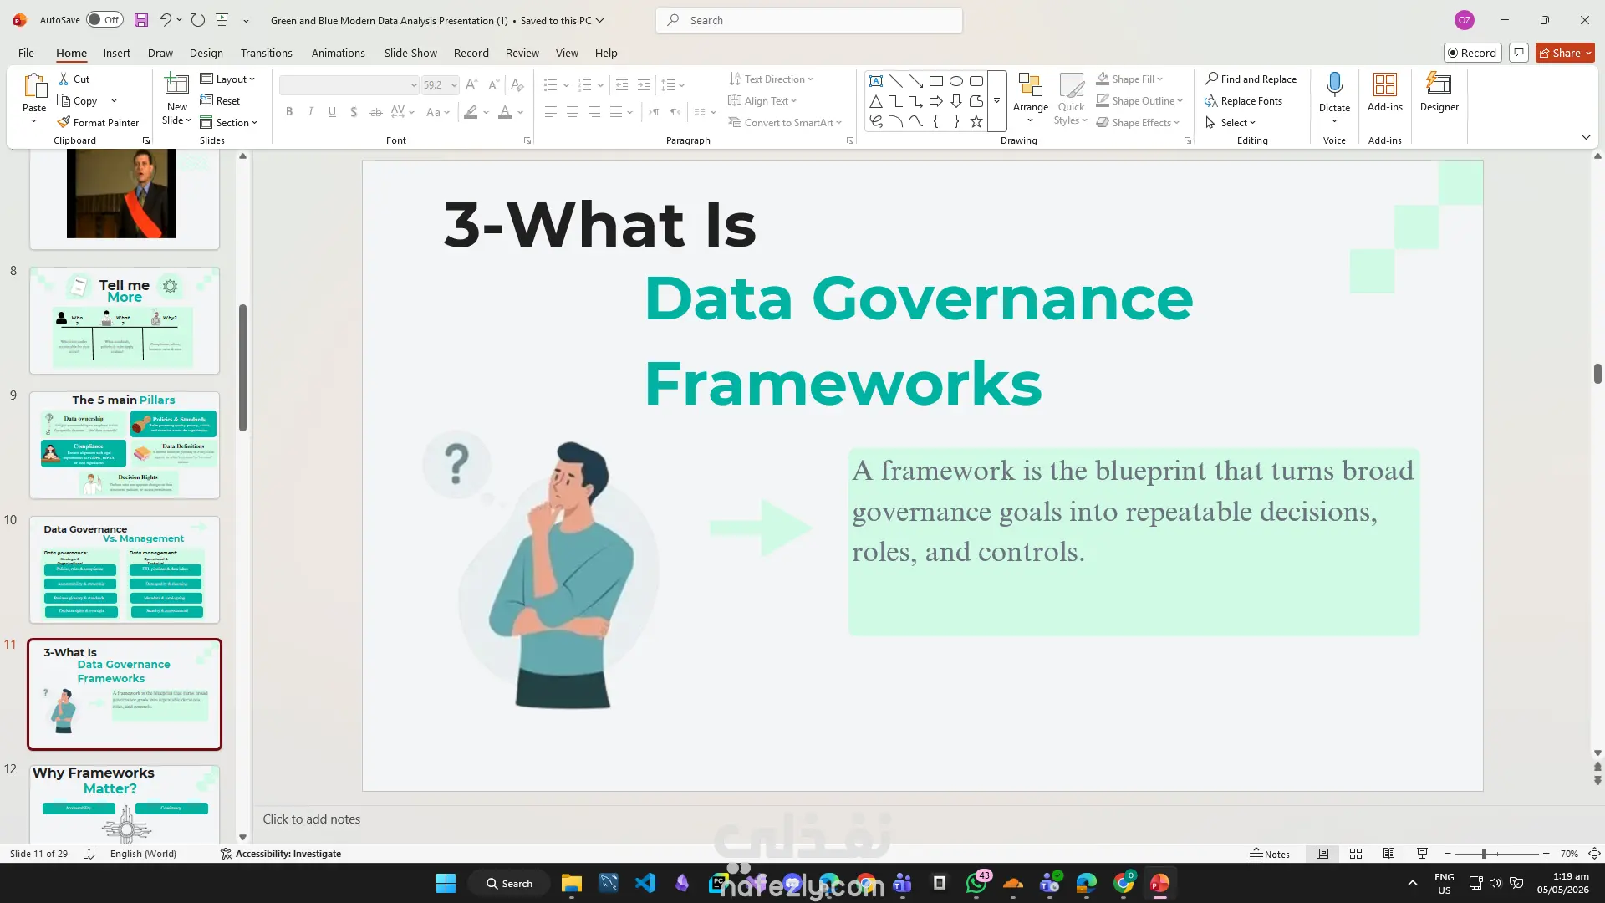
Task: Clear all formatting icon
Action: [x=517, y=84]
